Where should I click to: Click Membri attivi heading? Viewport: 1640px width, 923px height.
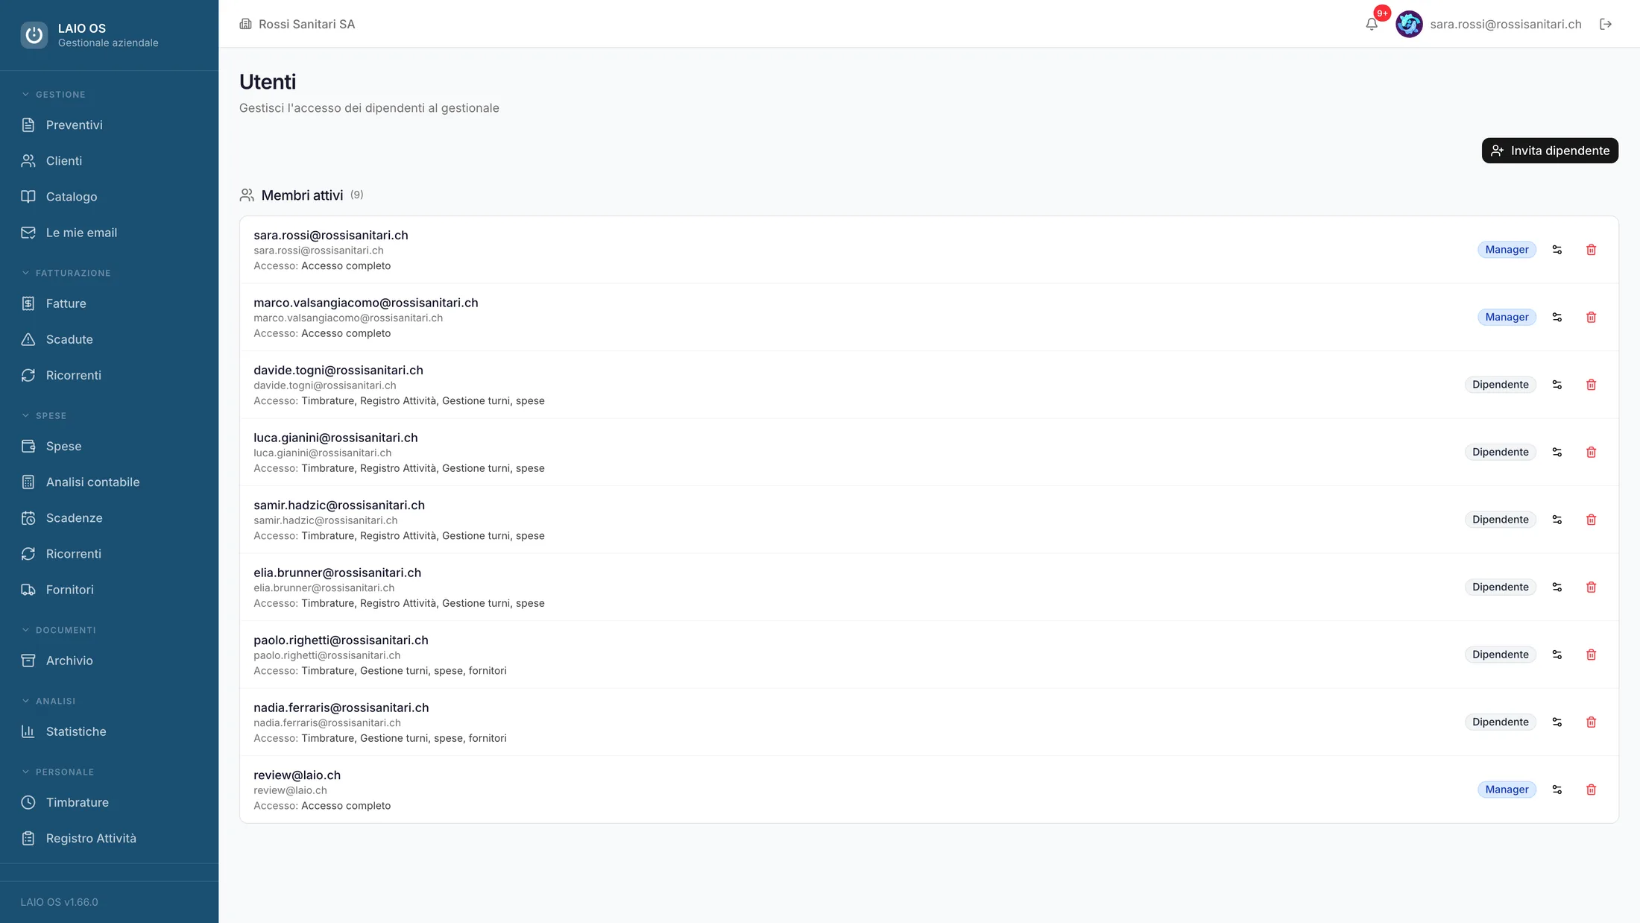[x=302, y=195]
